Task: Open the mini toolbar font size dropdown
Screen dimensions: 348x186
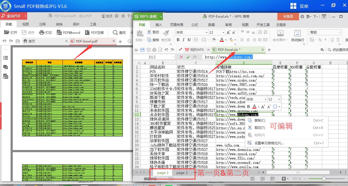Action: point(279,99)
